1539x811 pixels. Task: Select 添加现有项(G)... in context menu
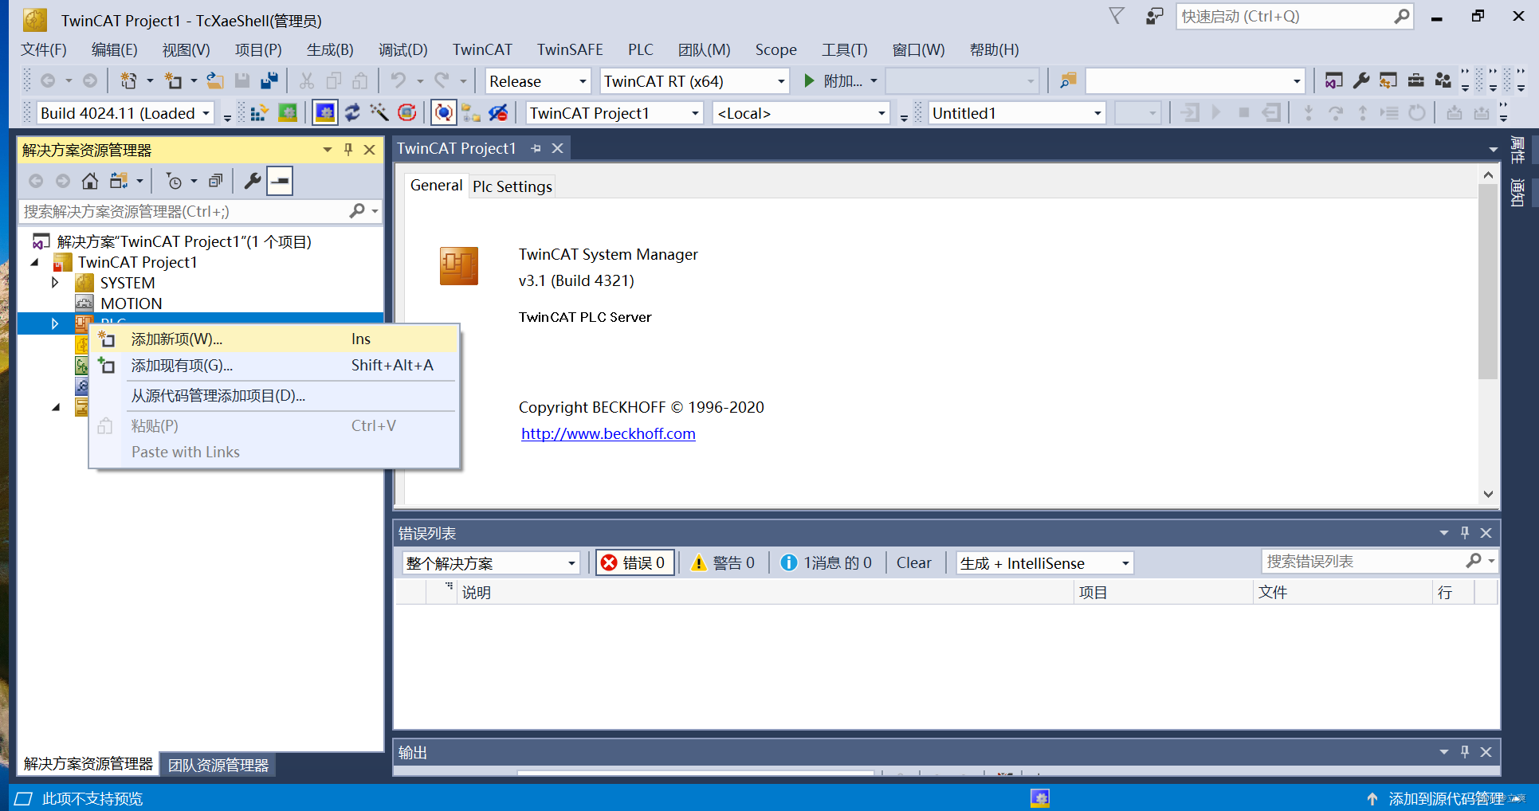click(x=275, y=365)
